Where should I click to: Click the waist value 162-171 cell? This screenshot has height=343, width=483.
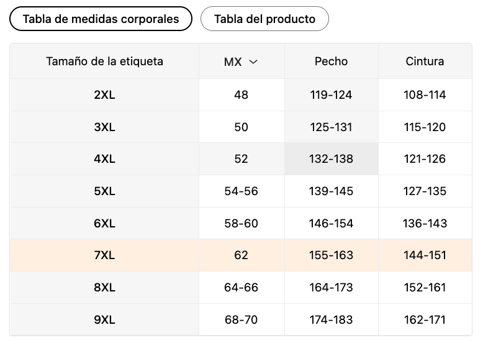[425, 319]
